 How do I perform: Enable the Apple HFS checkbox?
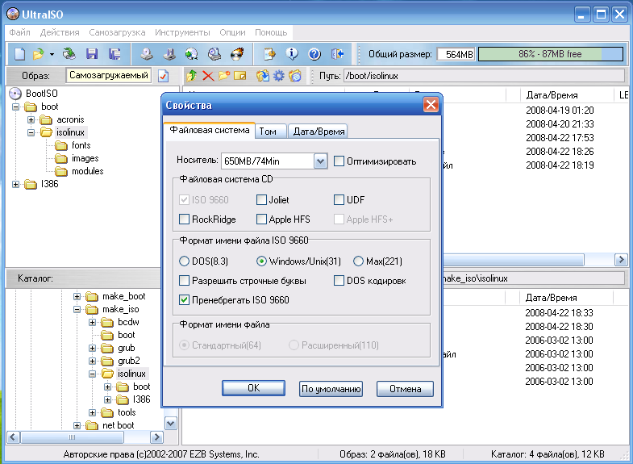click(x=261, y=219)
